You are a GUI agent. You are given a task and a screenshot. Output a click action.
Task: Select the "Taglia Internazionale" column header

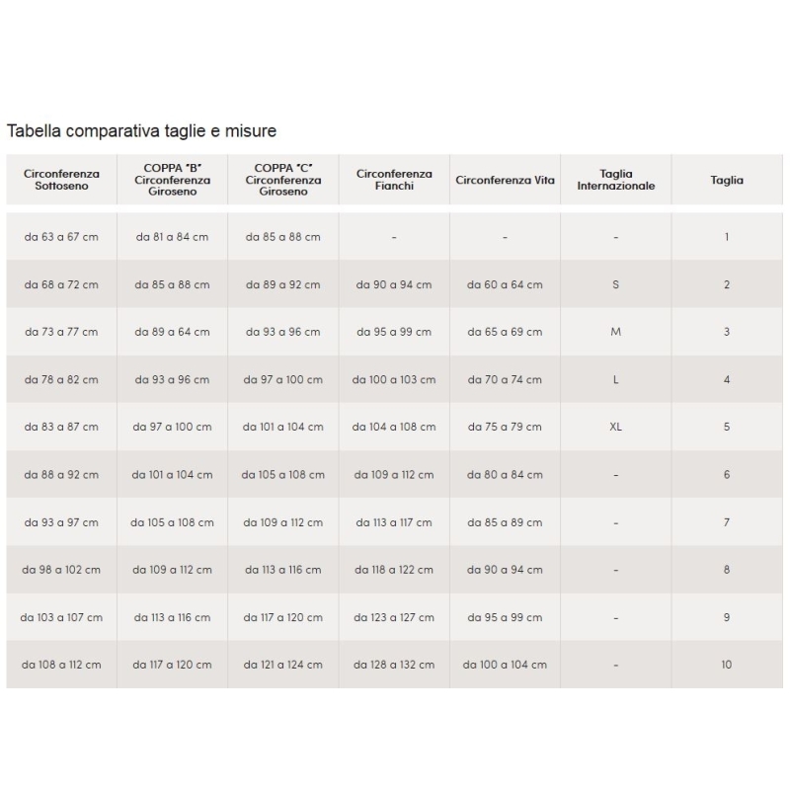(616, 180)
